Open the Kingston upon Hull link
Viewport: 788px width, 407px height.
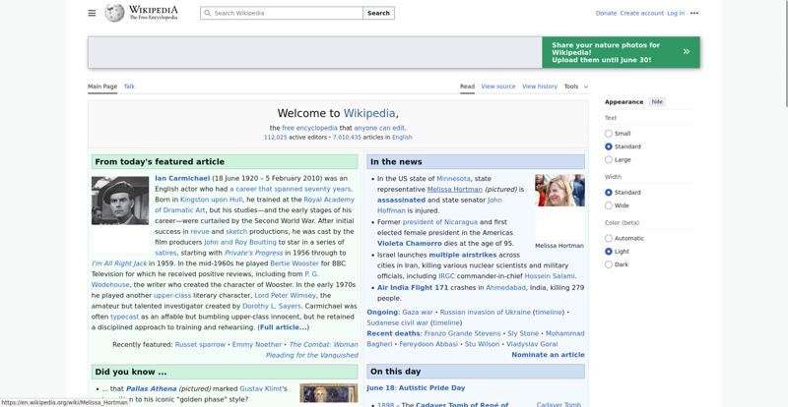coord(211,200)
